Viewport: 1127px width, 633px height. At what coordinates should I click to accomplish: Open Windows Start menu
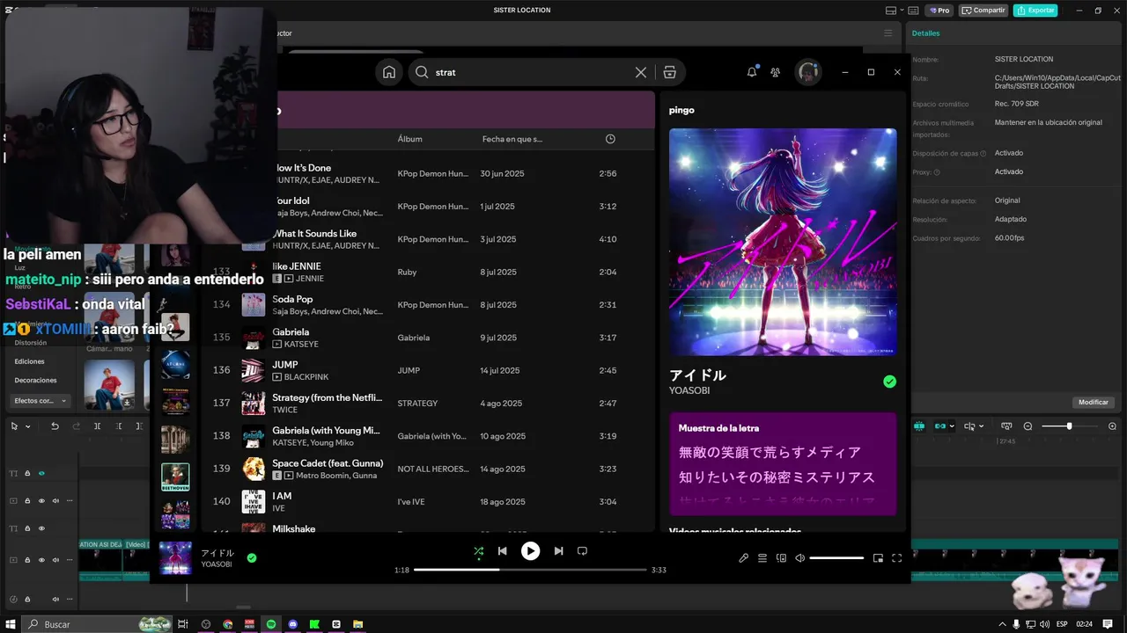pyautogui.click(x=10, y=624)
